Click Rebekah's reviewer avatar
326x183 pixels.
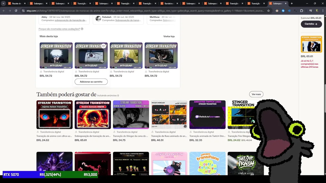click(98, 19)
